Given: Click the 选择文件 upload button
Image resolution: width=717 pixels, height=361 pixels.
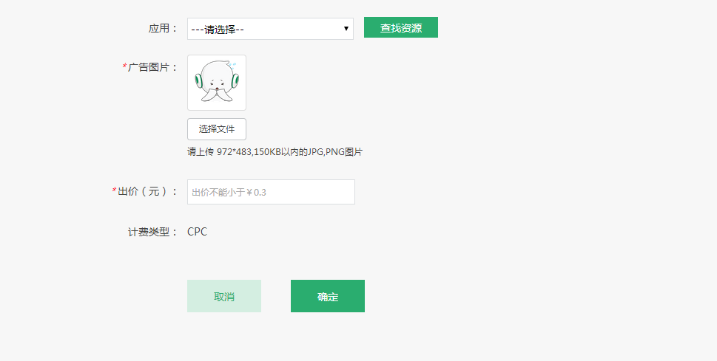Looking at the screenshot, I should click(x=217, y=129).
